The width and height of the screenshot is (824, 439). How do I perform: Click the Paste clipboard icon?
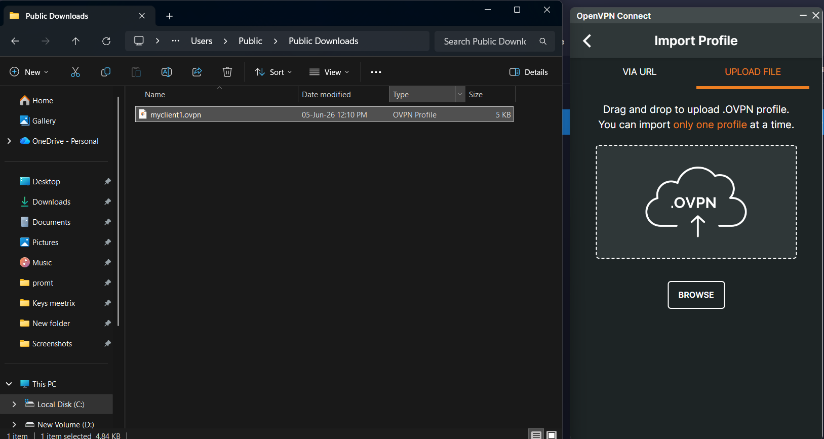point(136,72)
